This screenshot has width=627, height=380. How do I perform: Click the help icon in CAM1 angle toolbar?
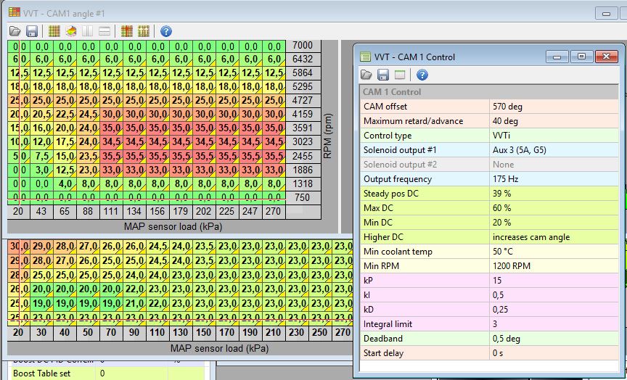pyautogui.click(x=166, y=31)
